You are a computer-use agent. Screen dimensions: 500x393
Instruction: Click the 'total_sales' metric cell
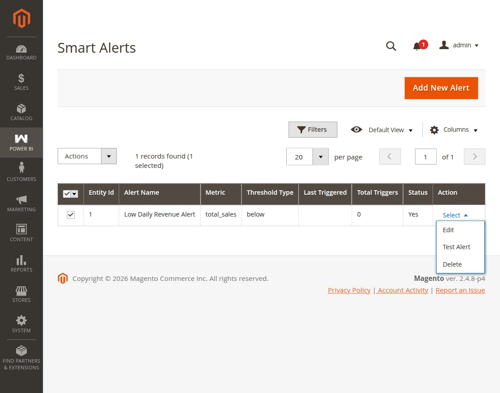pos(221,214)
